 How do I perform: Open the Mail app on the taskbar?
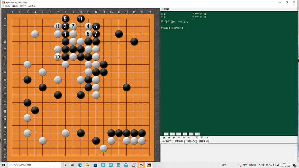[x=126, y=165]
